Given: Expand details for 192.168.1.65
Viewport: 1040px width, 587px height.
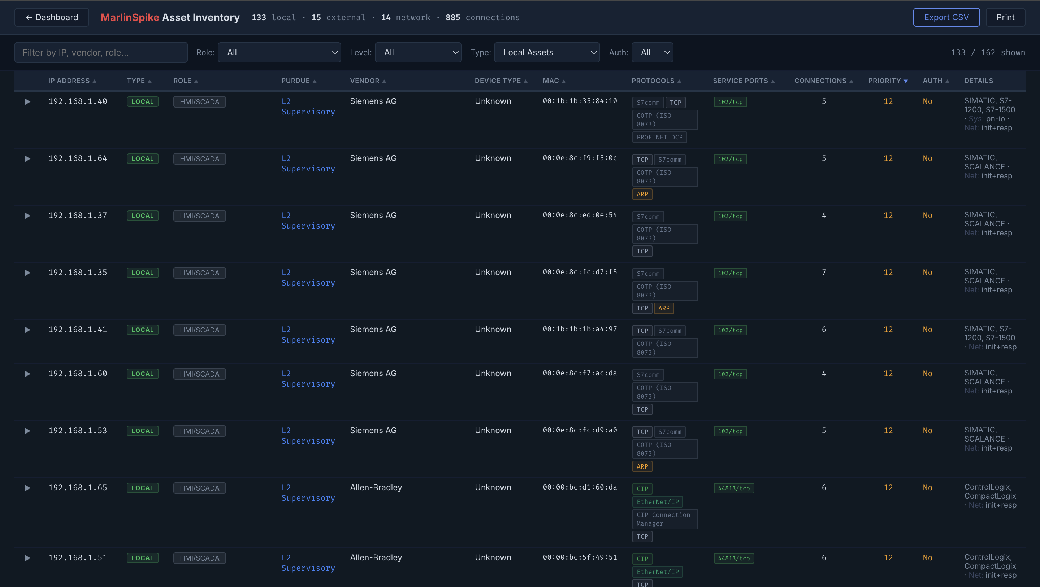Looking at the screenshot, I should click(27, 488).
